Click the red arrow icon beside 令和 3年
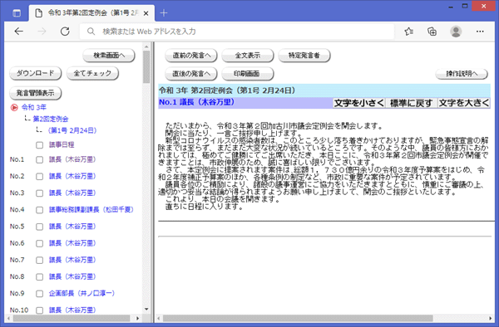 (x=14, y=107)
